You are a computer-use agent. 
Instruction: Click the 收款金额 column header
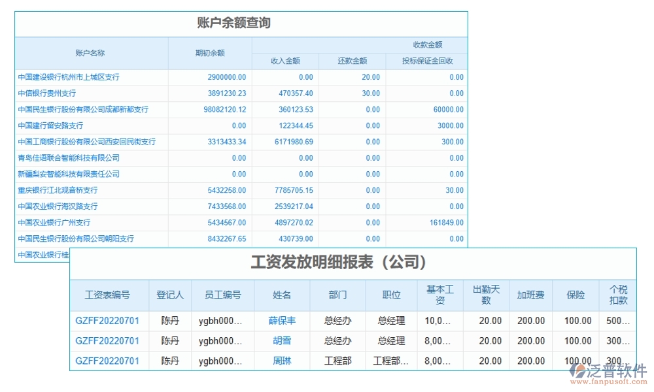point(433,45)
